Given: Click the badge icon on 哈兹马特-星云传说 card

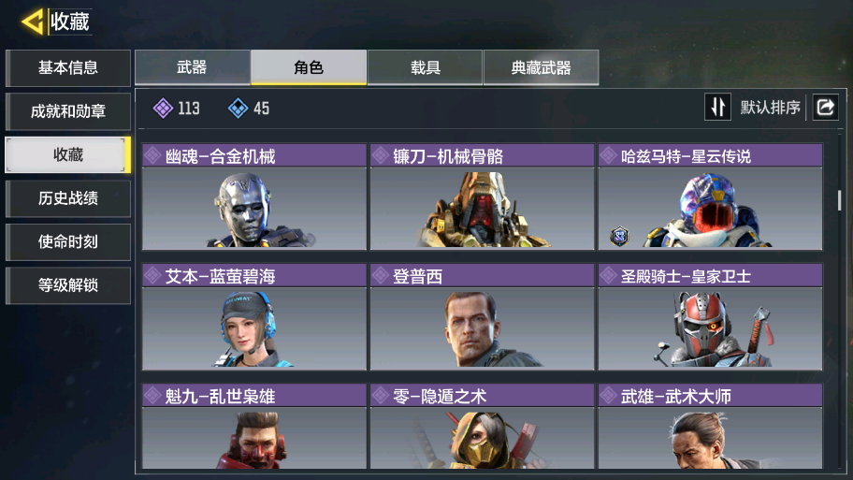Looking at the screenshot, I should pos(619,236).
